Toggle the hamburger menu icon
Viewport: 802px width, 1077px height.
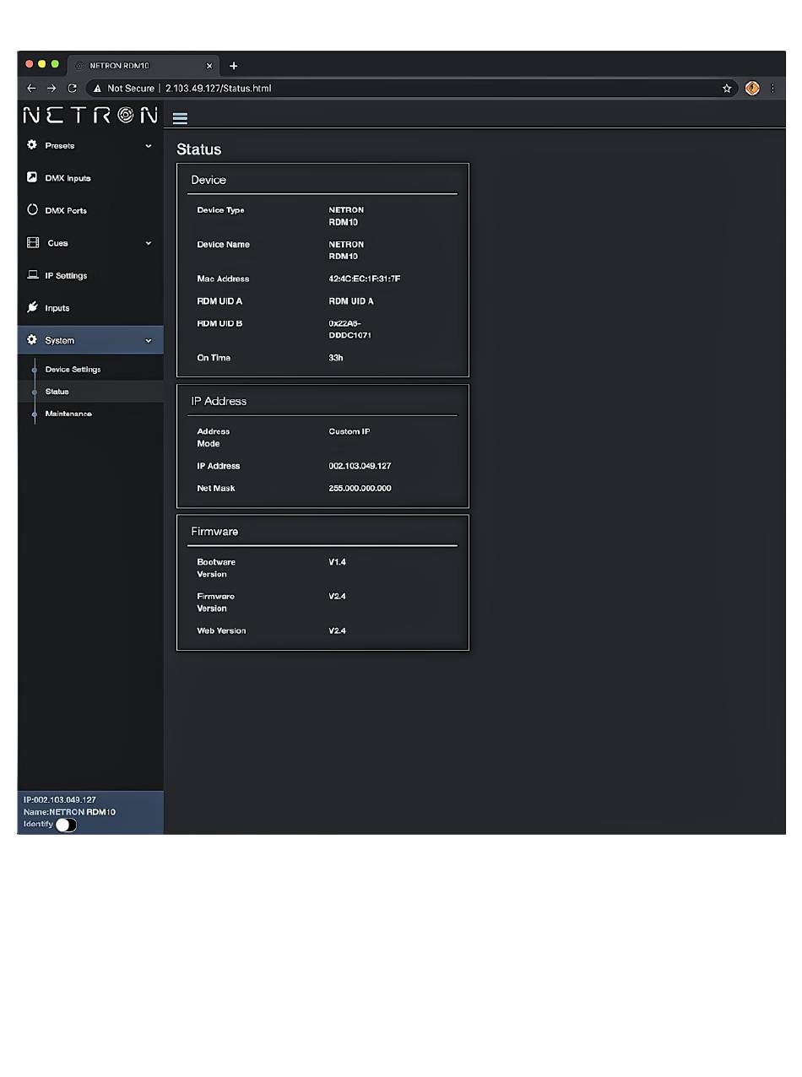click(180, 118)
